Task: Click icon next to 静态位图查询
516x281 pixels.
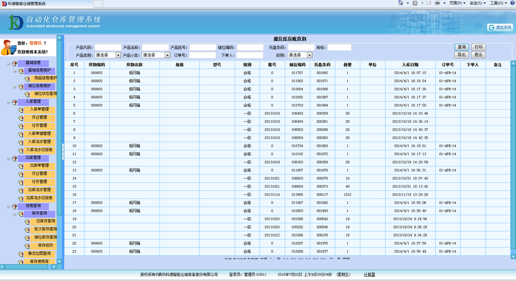Action: pos(21,255)
